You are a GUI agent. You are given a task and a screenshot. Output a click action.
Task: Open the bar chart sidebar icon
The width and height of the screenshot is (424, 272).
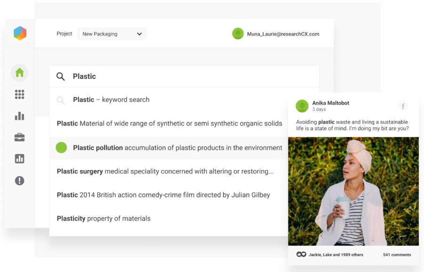pos(19,116)
